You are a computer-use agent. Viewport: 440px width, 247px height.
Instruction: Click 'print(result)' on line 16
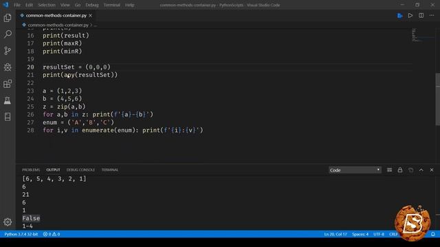66,36
